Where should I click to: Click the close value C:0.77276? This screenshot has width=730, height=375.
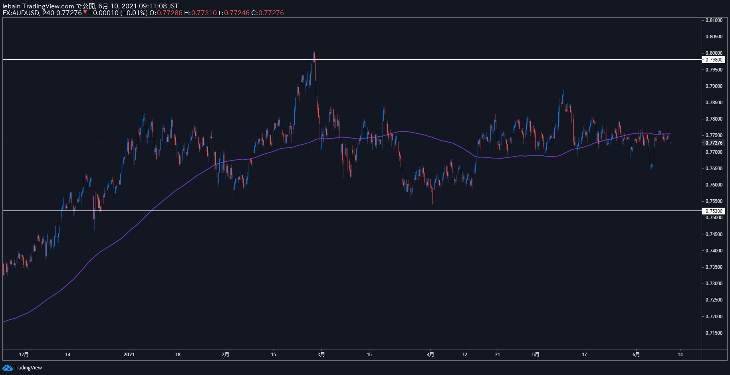pos(268,13)
